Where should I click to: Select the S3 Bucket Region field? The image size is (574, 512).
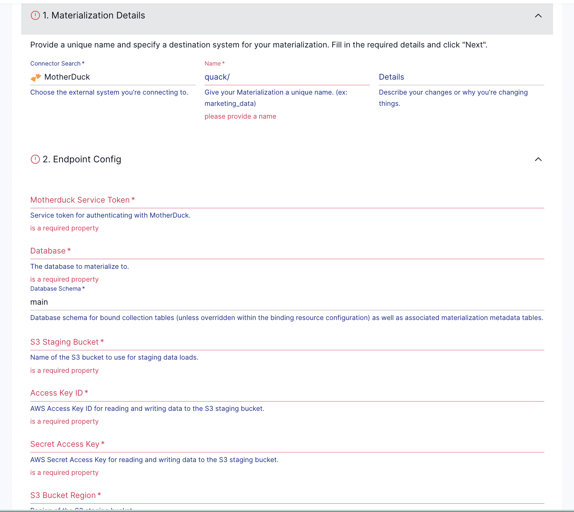(x=287, y=495)
